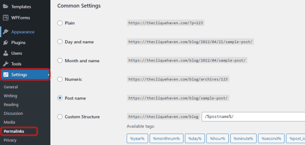305x145 pixels.
Task: Open Media settings submenu
Action: (x=10, y=122)
